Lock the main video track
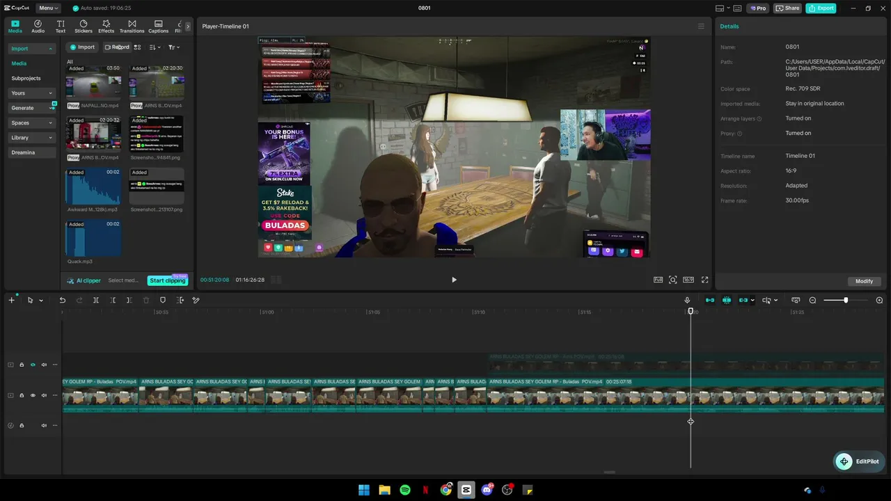 click(x=22, y=395)
